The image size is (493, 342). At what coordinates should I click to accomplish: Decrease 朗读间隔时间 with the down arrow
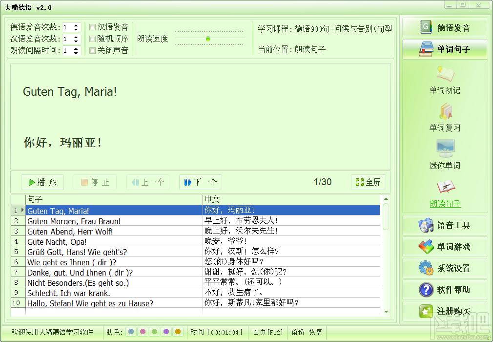[x=76, y=53]
